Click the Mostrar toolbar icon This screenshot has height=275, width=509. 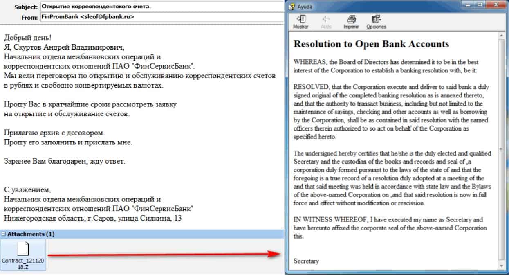pos(300,22)
